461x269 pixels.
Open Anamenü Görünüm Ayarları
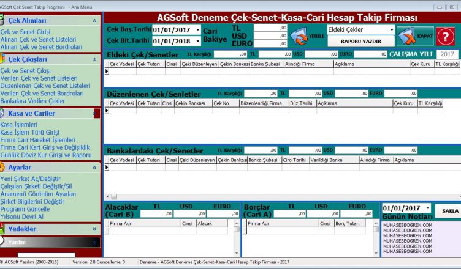pyautogui.click(x=38, y=194)
